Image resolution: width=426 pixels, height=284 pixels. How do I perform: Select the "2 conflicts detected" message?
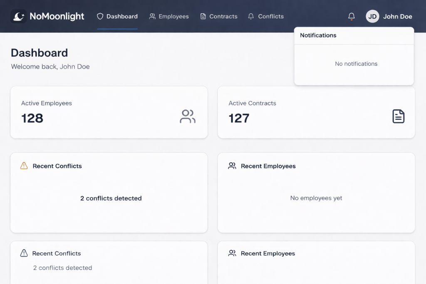(x=111, y=198)
